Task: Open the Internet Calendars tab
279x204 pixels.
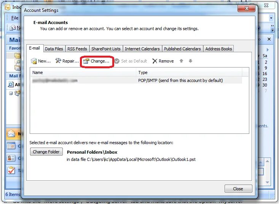Action: click(142, 49)
